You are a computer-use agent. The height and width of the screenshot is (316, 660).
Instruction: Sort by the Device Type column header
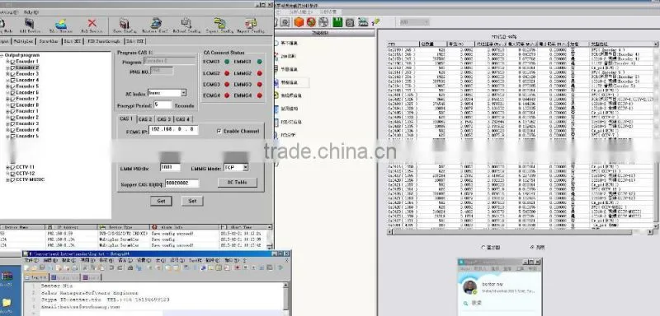pyautogui.click(x=122, y=227)
